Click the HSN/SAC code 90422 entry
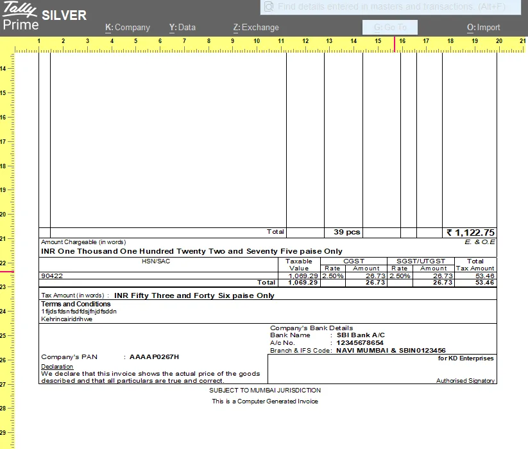This screenshot has width=528, height=449. [49, 276]
